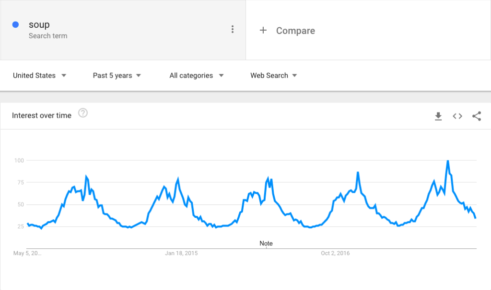Click the dropdown arrow next to United States
Viewport: 491px width, 290px height.
(64, 76)
